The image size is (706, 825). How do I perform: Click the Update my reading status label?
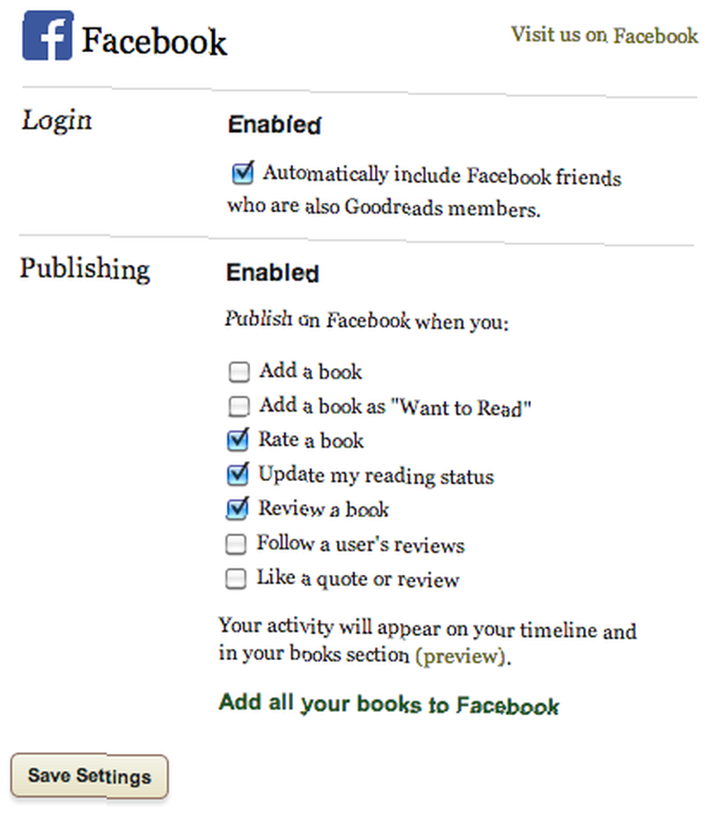click(376, 475)
